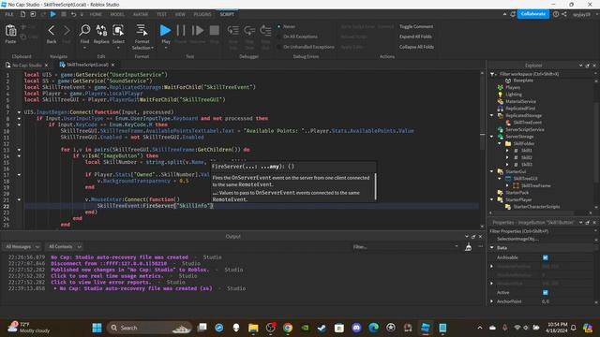Image resolution: width=600 pixels, height=337 pixels.
Task: Click Toggle Comment action
Action: pos(416,27)
